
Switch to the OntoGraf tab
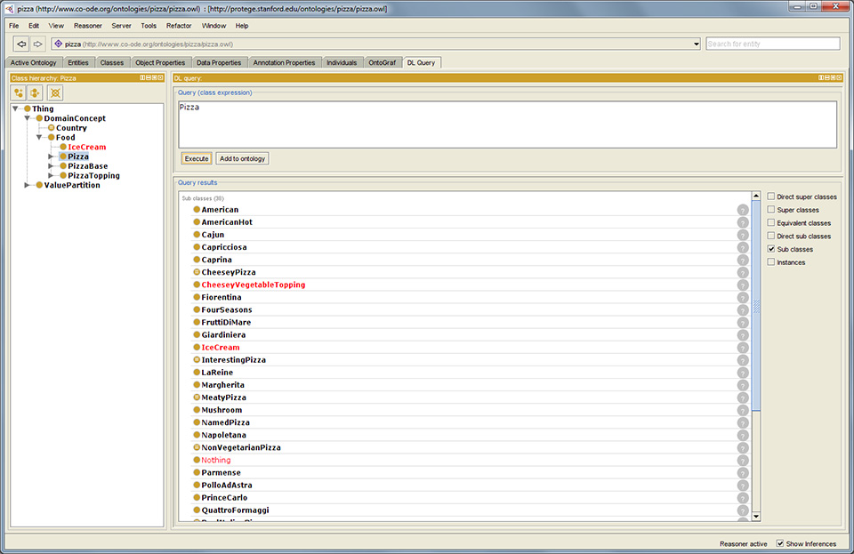coord(382,62)
